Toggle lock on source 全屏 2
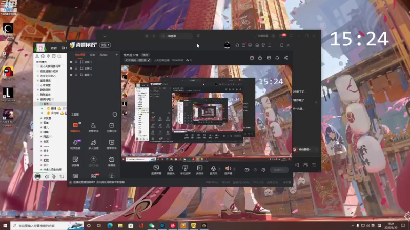Screen dimensions: 410x230 pyautogui.click(x=76, y=68)
